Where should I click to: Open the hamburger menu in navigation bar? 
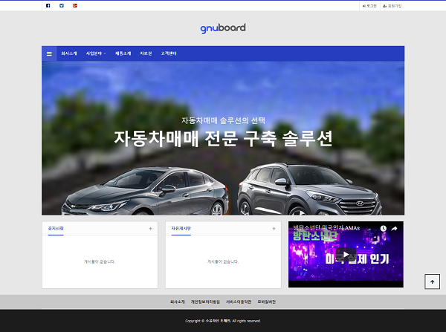[x=50, y=53]
